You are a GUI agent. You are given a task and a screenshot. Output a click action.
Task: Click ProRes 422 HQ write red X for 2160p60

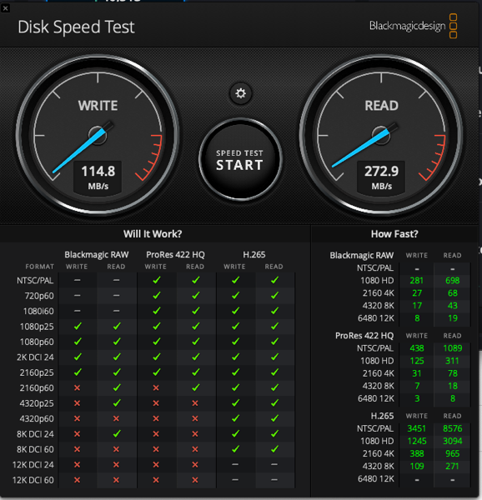[x=156, y=387]
